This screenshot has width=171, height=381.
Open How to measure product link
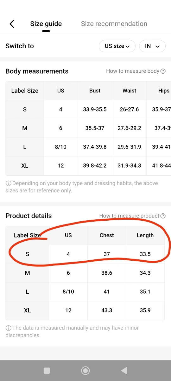[x=129, y=216]
